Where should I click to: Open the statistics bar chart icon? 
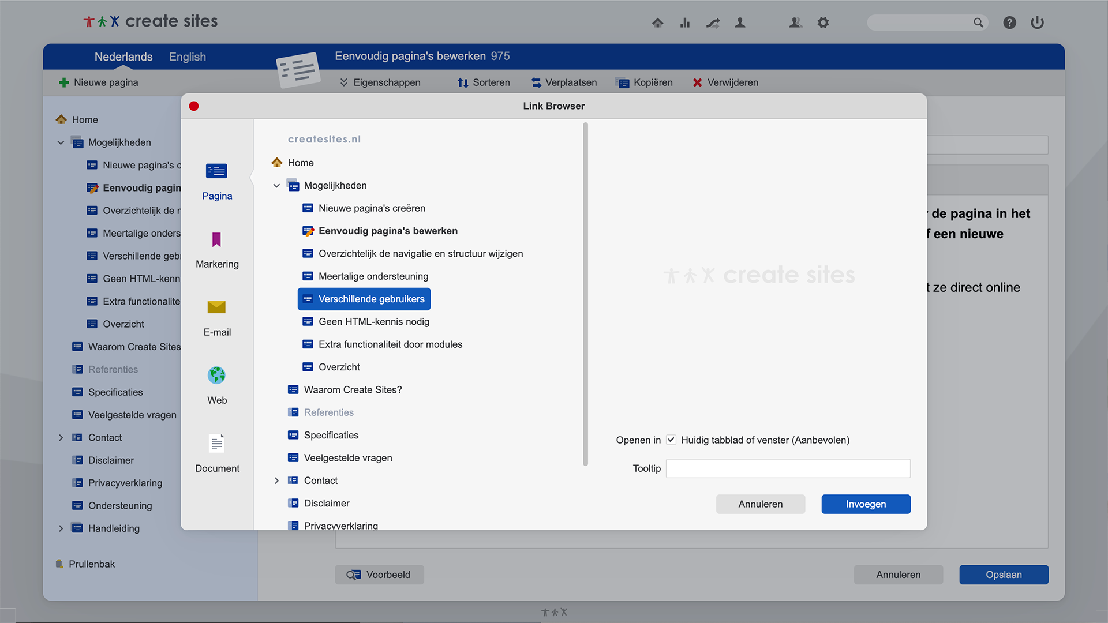click(x=685, y=22)
